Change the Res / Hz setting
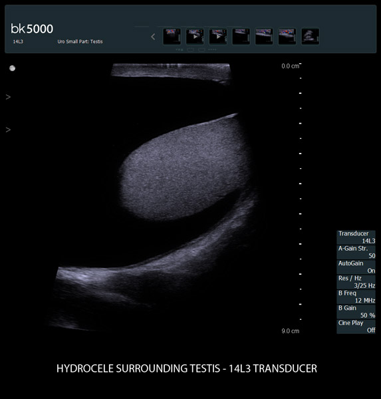This screenshot has width=381, height=399. click(356, 282)
